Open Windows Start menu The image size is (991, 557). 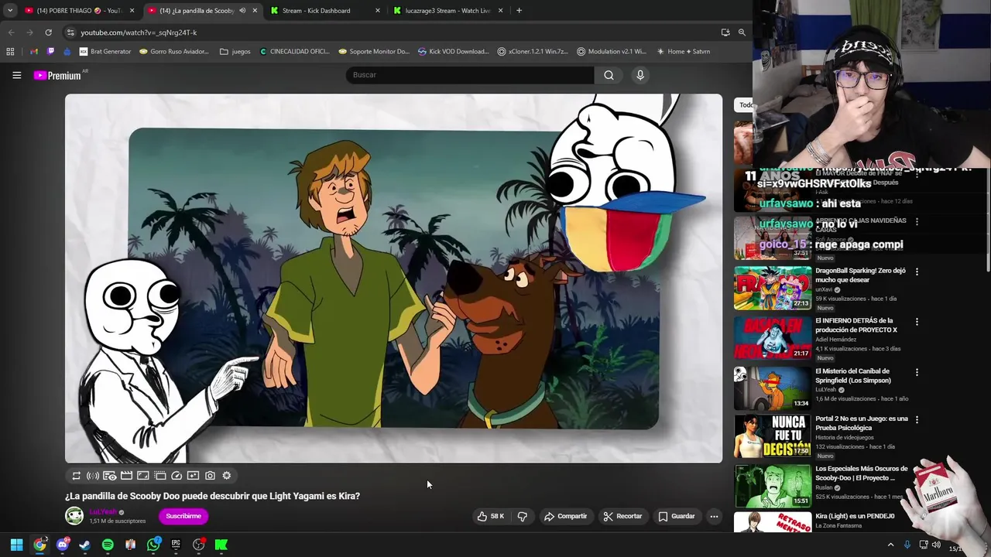(x=16, y=545)
